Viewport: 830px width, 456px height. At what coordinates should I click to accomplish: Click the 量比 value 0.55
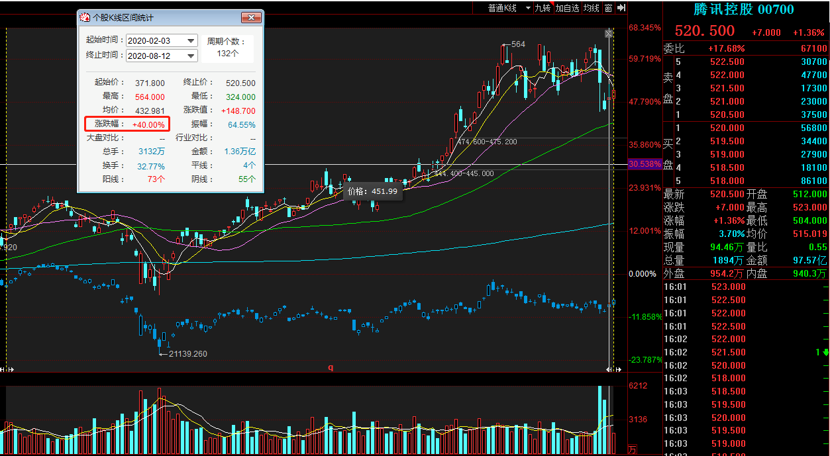(817, 247)
